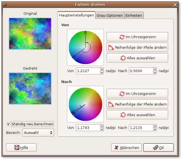Click select-all circular icon in Nach section
Screen dimensions: 181x159
tap(123, 115)
